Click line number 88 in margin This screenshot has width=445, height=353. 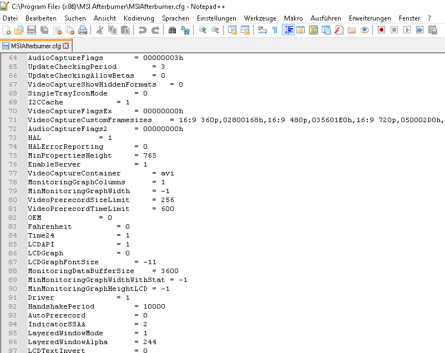pos(13,271)
